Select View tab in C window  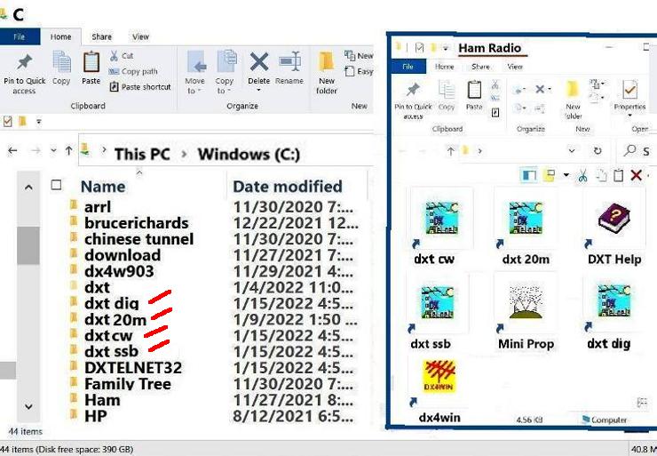(x=141, y=37)
